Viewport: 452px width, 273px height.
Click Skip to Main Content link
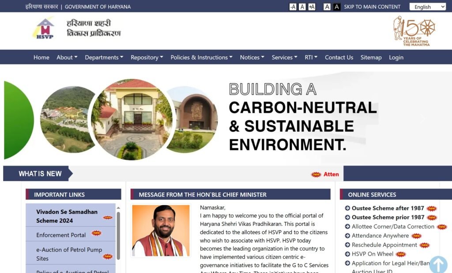372,7
